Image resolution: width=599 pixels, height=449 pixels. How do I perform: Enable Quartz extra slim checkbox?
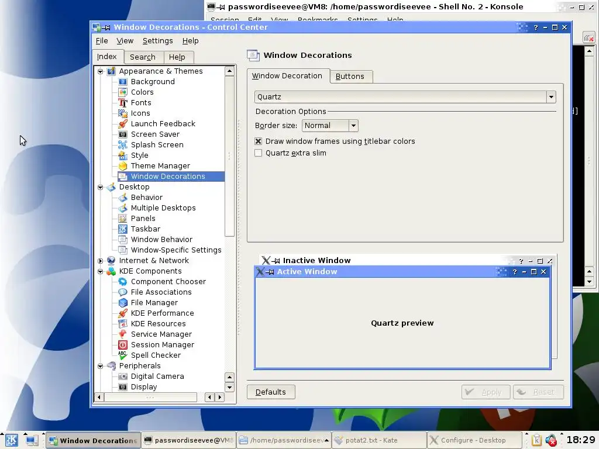pyautogui.click(x=258, y=153)
